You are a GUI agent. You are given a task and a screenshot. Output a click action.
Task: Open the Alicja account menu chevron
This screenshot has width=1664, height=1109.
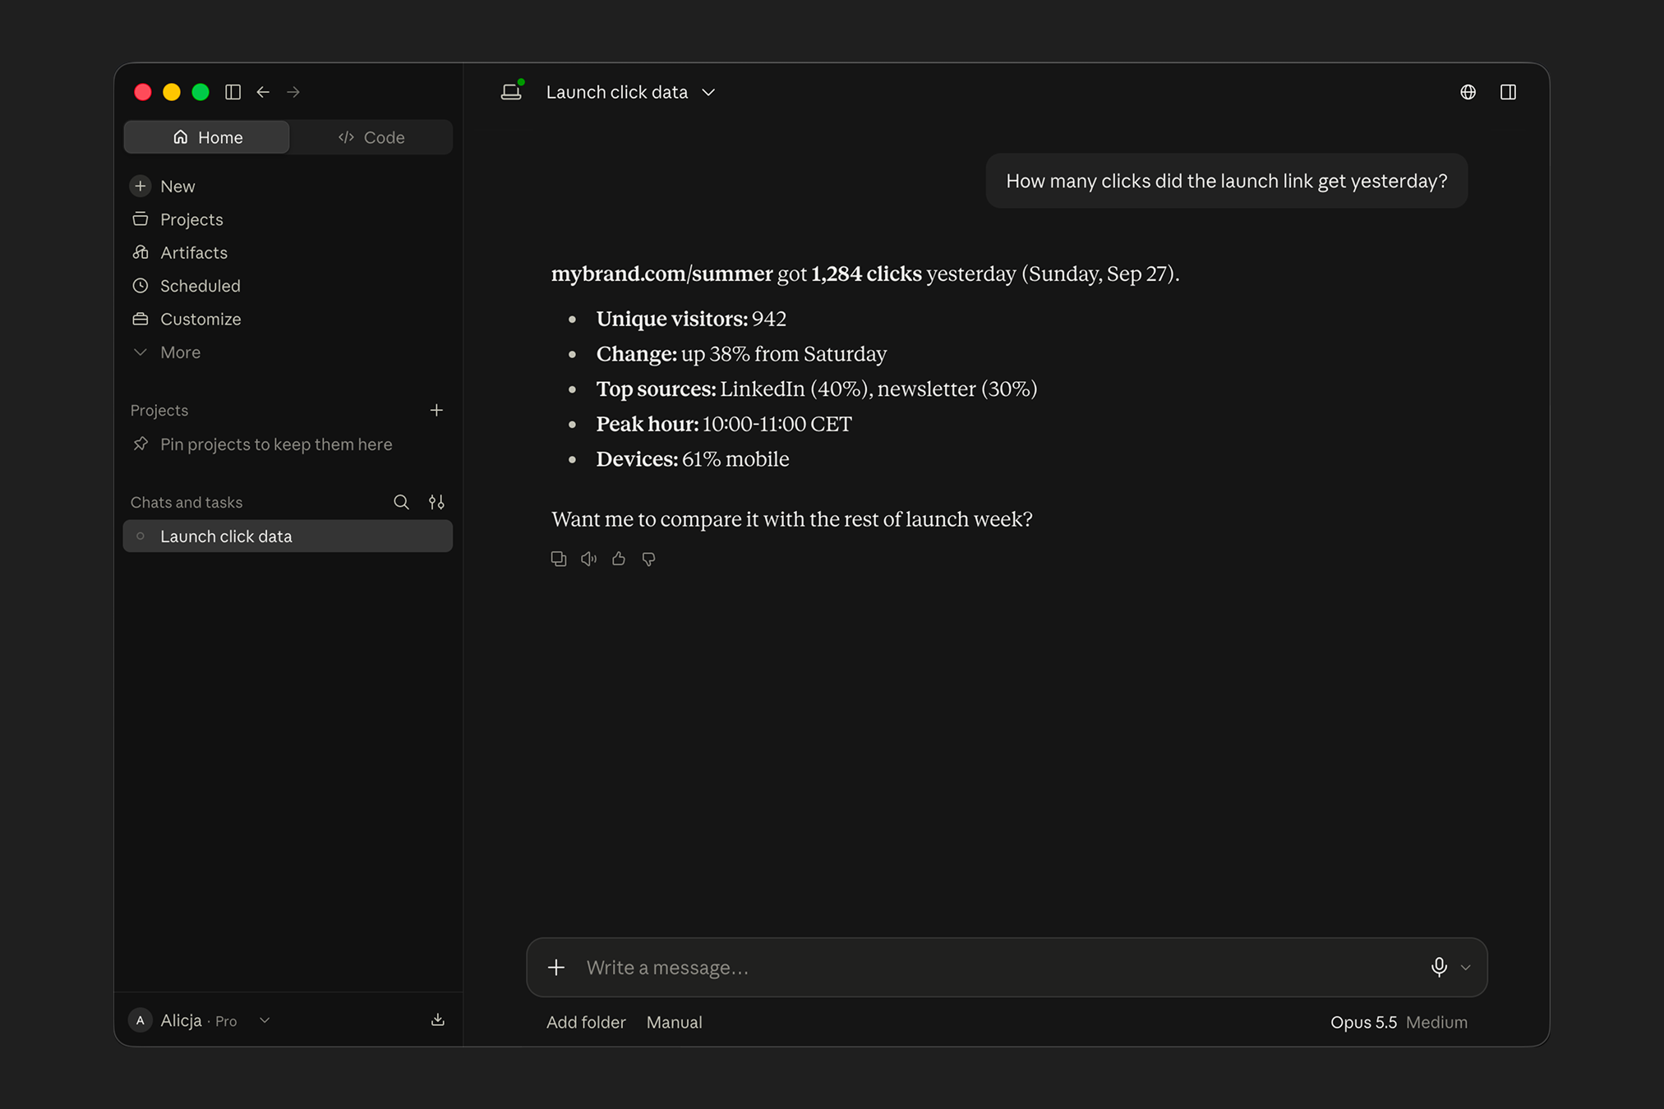pyautogui.click(x=265, y=1020)
